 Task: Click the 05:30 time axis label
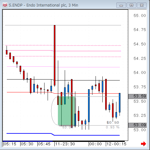pos(27,144)
